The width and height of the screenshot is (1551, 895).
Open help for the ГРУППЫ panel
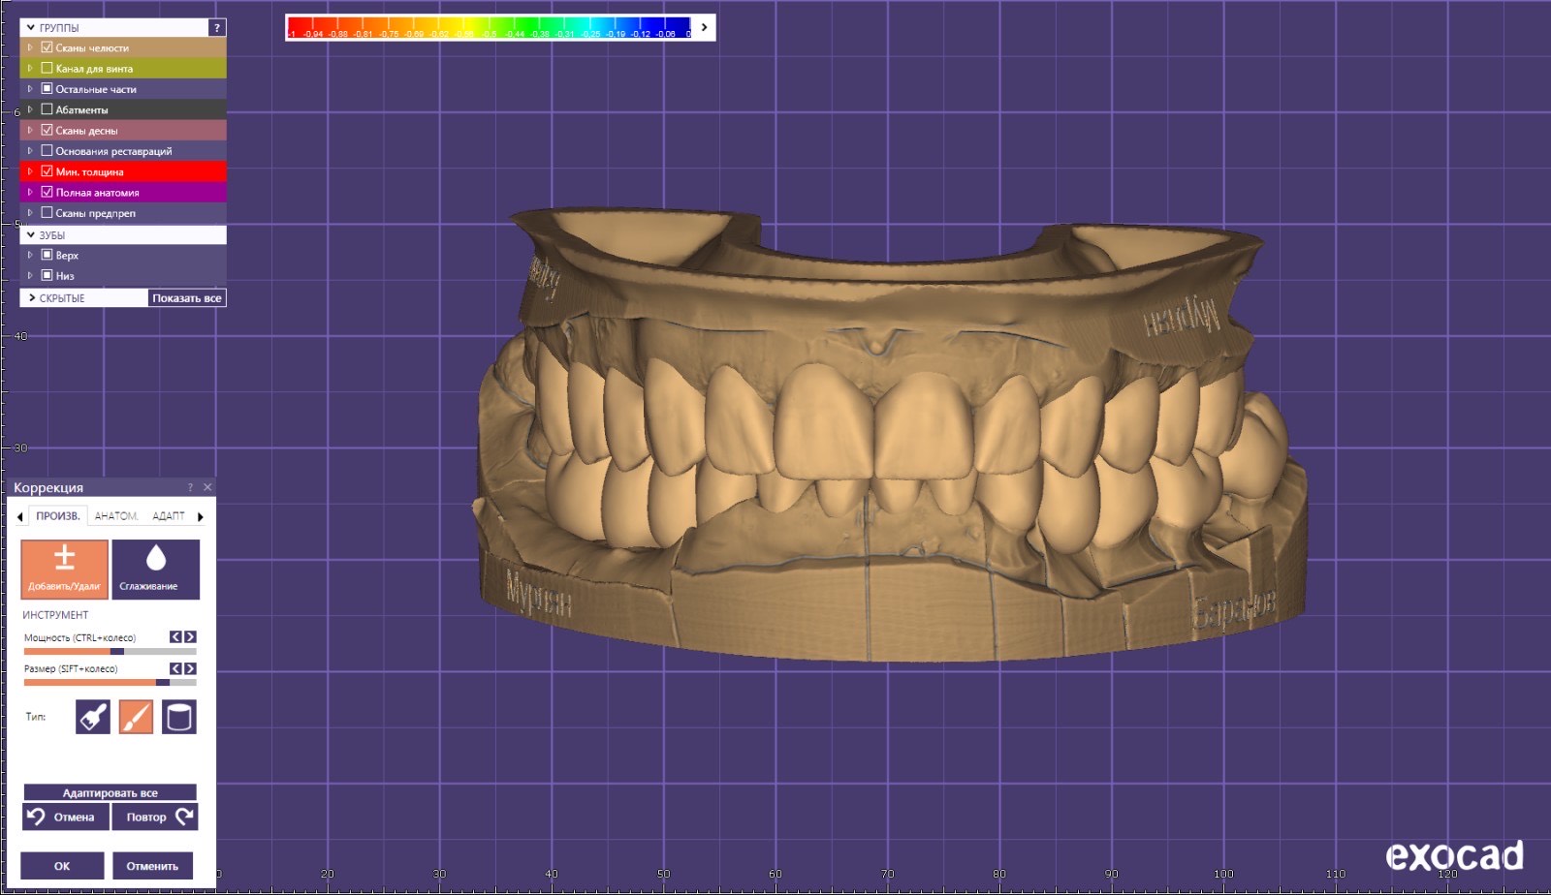(x=217, y=28)
